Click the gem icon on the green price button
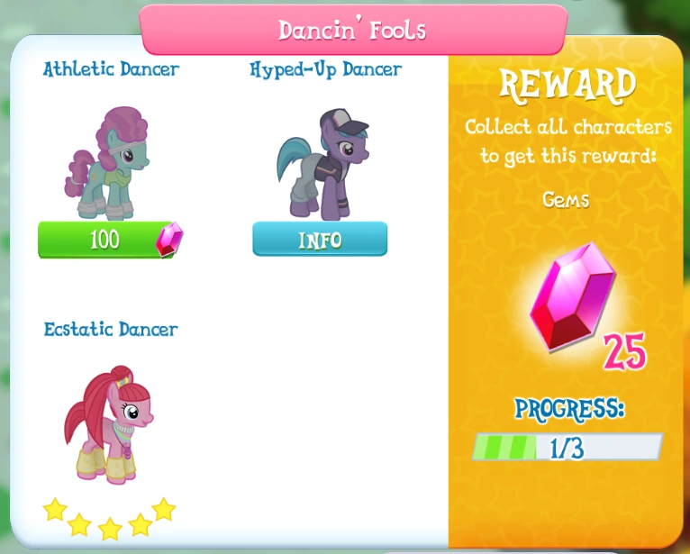690x554 pixels. tap(169, 240)
